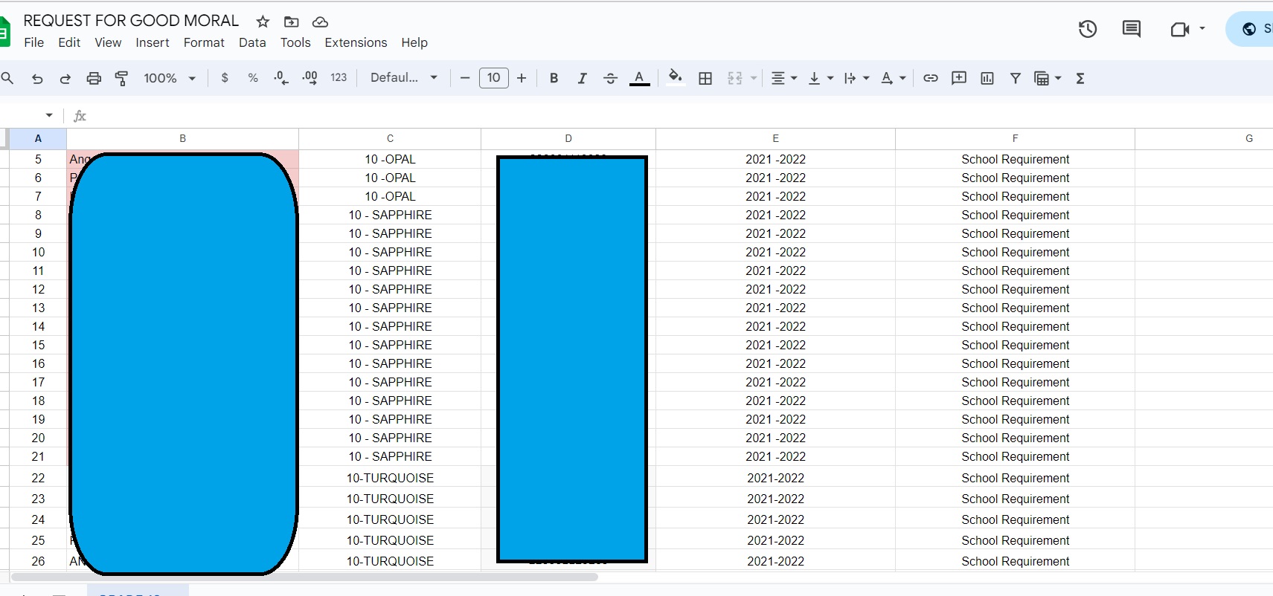The height and width of the screenshot is (596, 1273).
Task: Format as currency with dollar icon
Action: click(225, 78)
